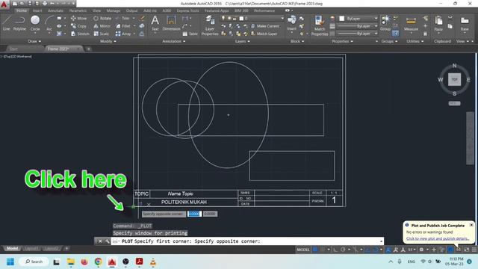This screenshot has height=269, width=478.
Task: Select the Polyline tool
Action: point(19,23)
